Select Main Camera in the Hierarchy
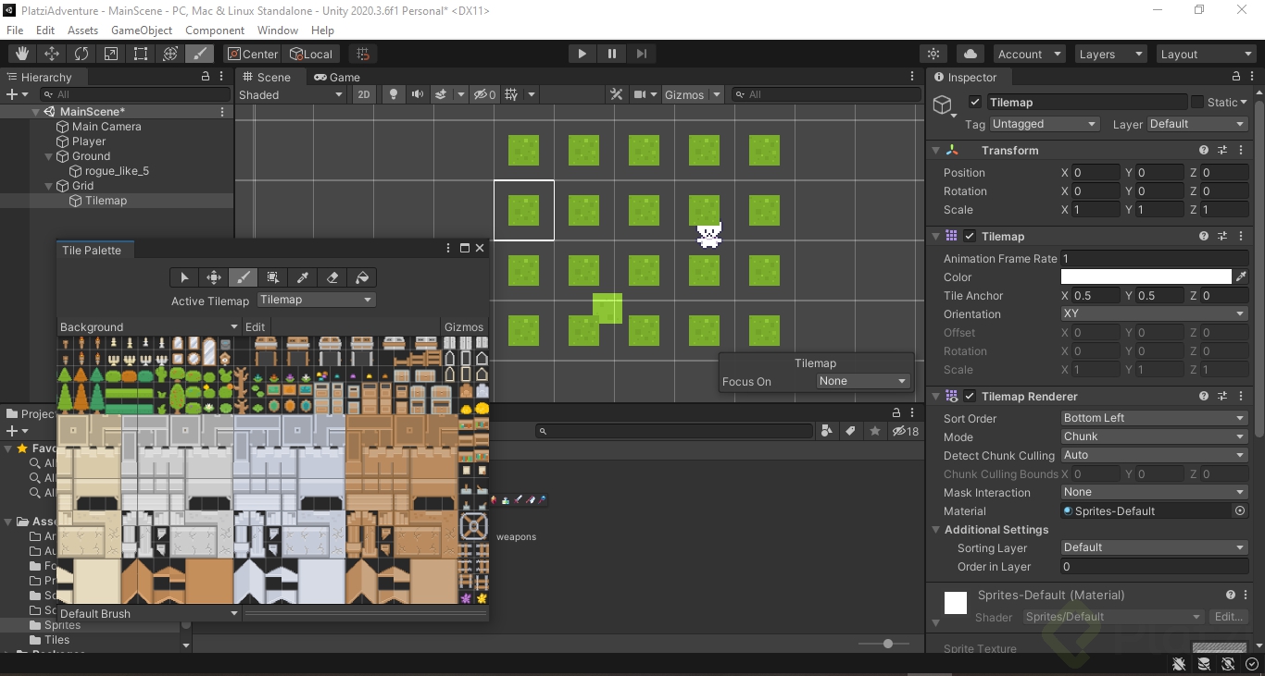 click(106, 127)
